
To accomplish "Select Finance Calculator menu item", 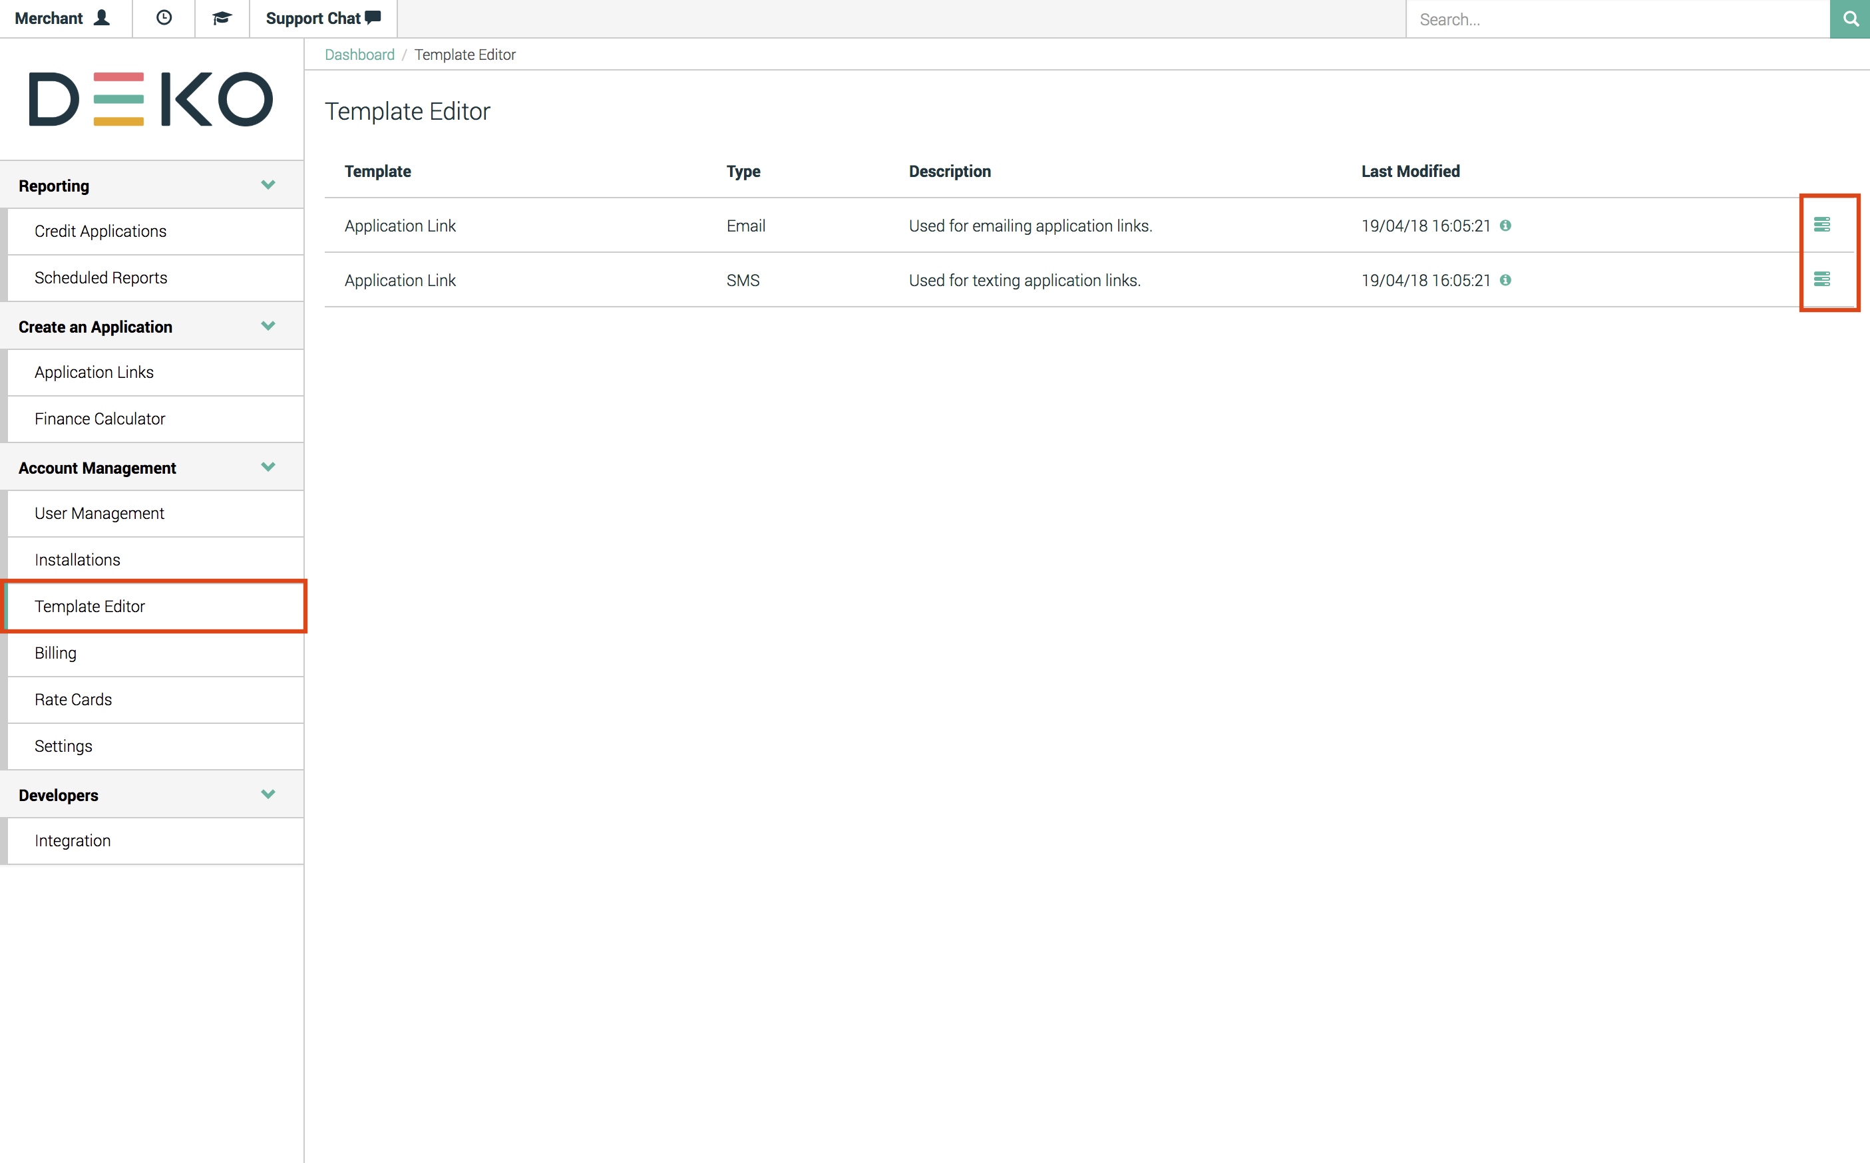I will tap(100, 419).
